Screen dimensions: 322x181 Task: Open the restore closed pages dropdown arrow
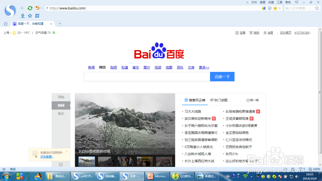tap(41, 8)
